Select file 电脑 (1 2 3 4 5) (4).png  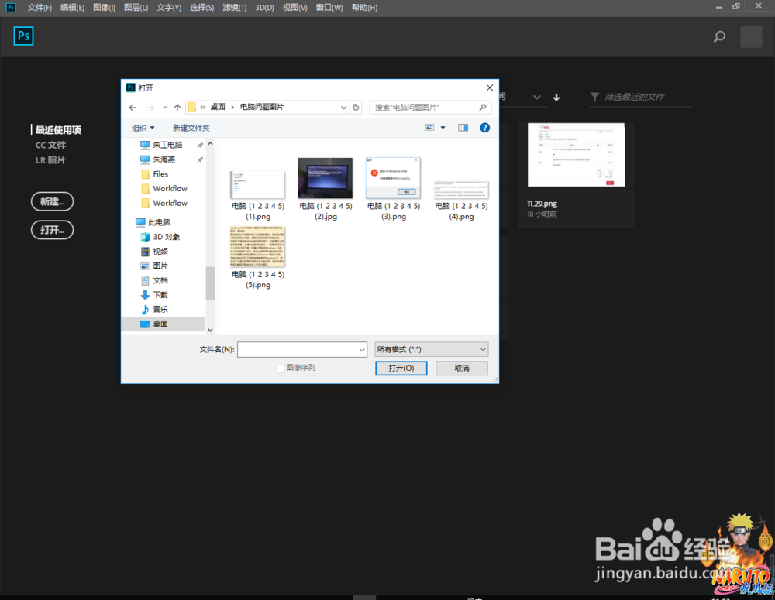(x=461, y=200)
